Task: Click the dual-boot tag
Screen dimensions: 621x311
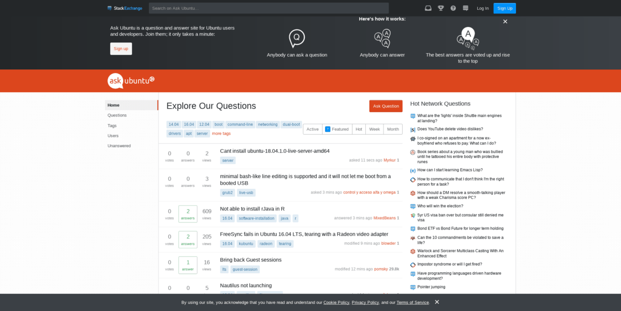Action: pos(291,125)
